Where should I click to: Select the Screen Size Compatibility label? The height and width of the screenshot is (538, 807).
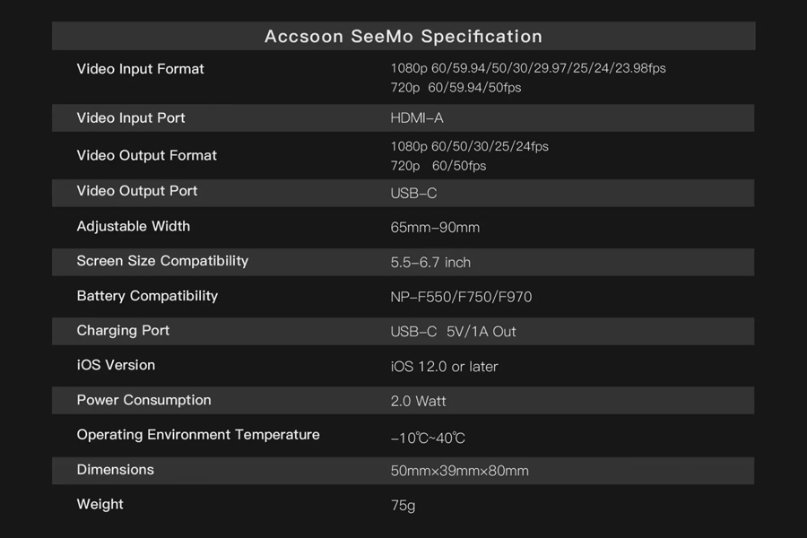coord(162,261)
